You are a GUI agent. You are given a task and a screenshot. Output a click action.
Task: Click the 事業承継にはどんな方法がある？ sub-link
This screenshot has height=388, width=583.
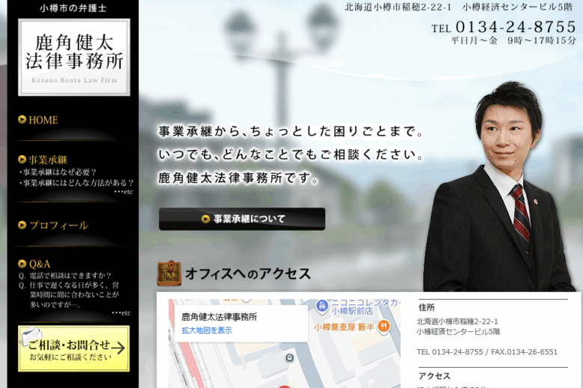[78, 183]
